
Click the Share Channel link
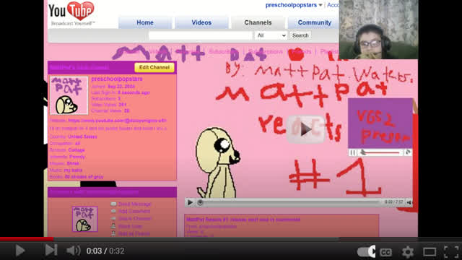(x=135, y=219)
